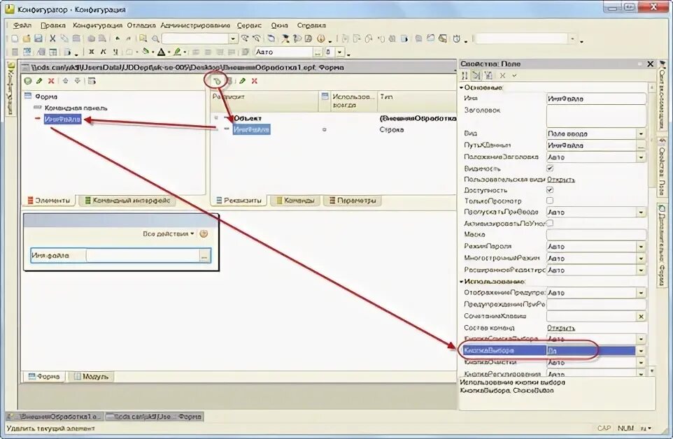Click ellipsis button of Имя файла preview field
This screenshot has height=439, width=673.
204,256
